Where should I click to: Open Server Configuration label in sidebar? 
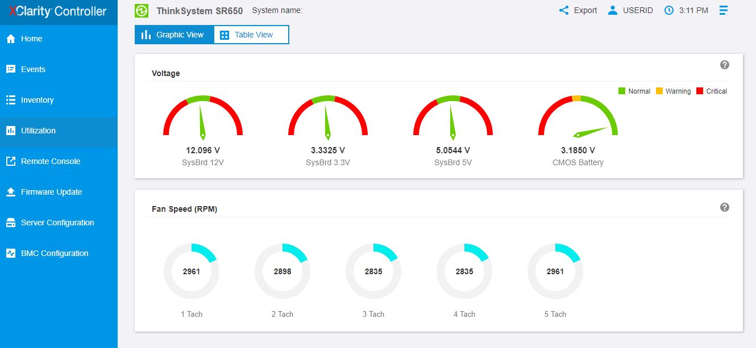pyautogui.click(x=57, y=223)
